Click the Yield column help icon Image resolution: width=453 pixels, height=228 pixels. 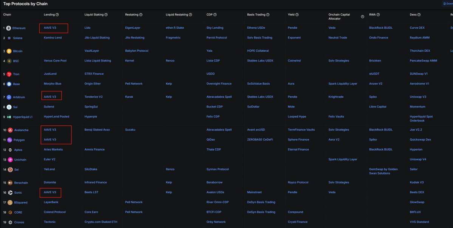pyautogui.click(x=297, y=15)
